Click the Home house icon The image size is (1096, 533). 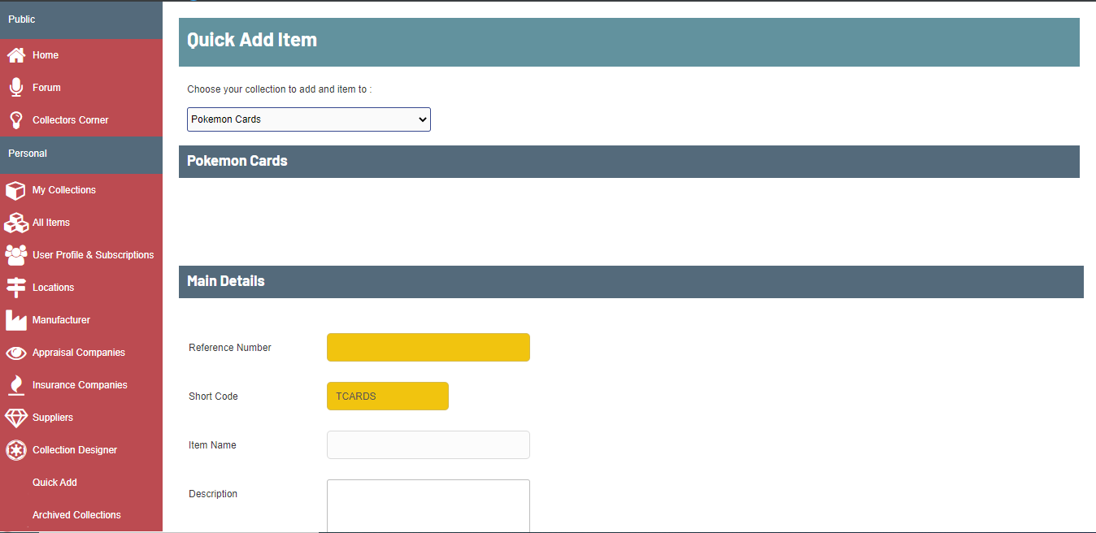[x=16, y=55]
